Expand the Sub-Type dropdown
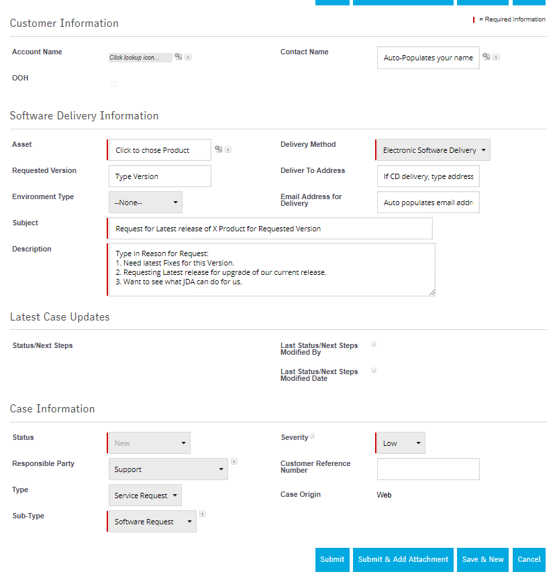The height and width of the screenshot is (578, 559). click(152, 522)
